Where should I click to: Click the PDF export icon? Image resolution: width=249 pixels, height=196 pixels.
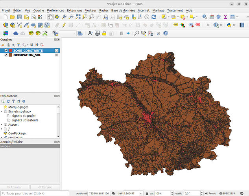150,33
